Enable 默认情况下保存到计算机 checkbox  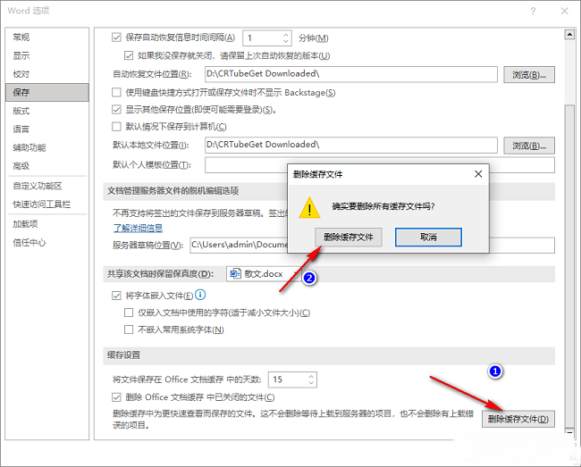[116, 127]
